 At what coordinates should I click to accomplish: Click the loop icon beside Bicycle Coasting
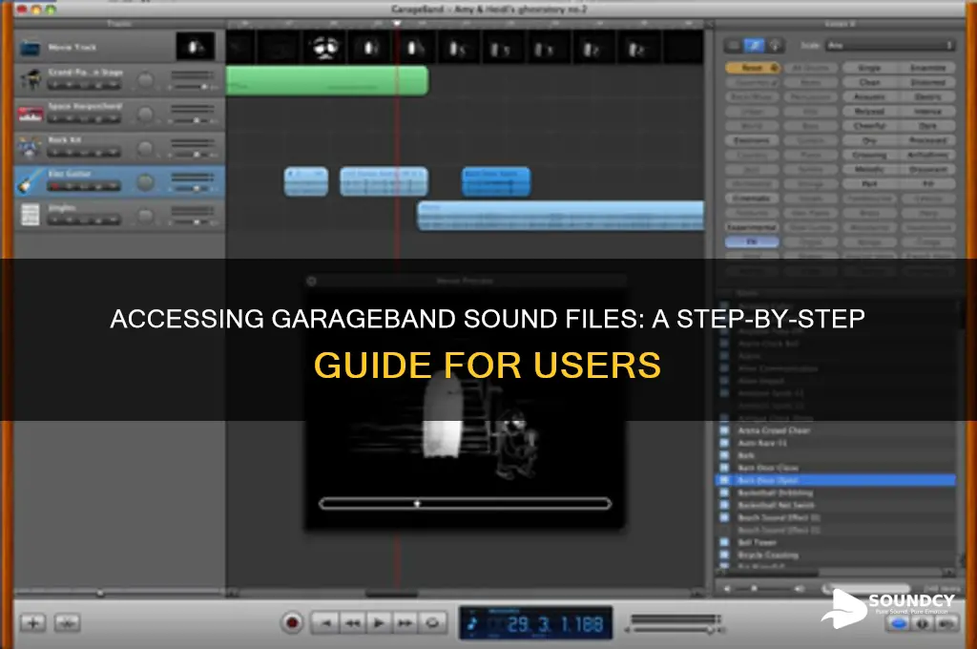724,555
